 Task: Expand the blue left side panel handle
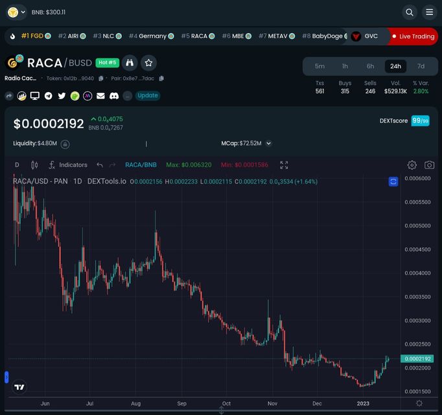click(x=6, y=377)
